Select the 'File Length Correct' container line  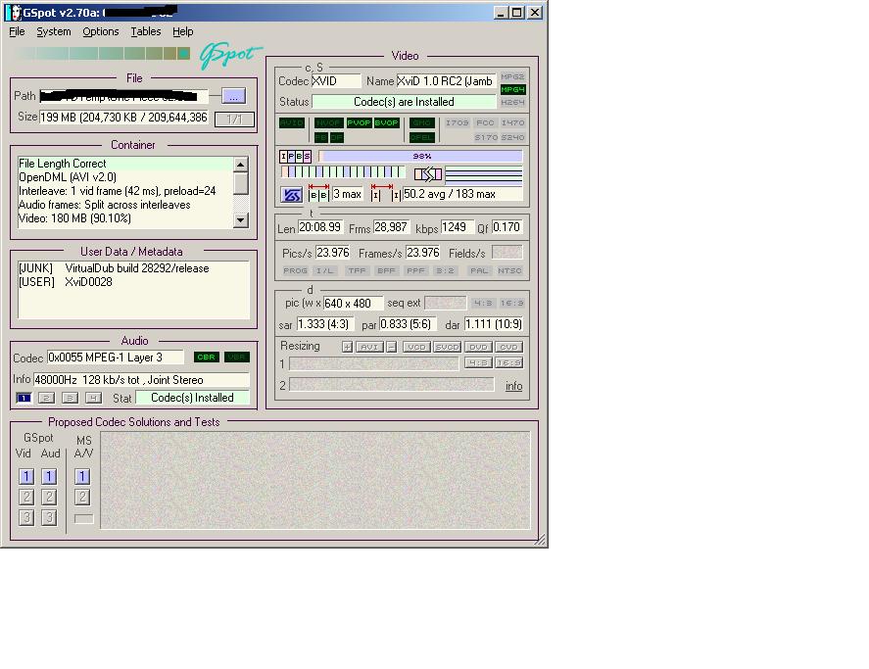click(x=125, y=164)
